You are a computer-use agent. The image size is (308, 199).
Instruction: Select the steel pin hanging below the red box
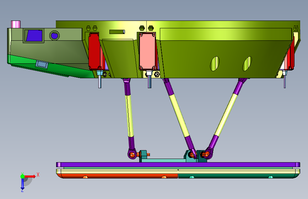click(x=100, y=81)
